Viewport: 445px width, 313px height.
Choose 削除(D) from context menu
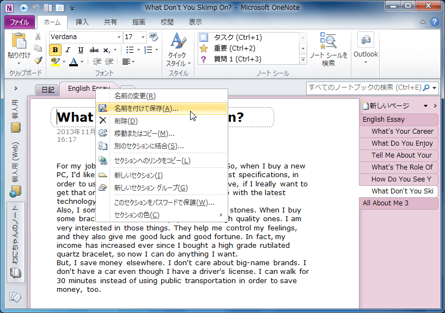coord(162,121)
